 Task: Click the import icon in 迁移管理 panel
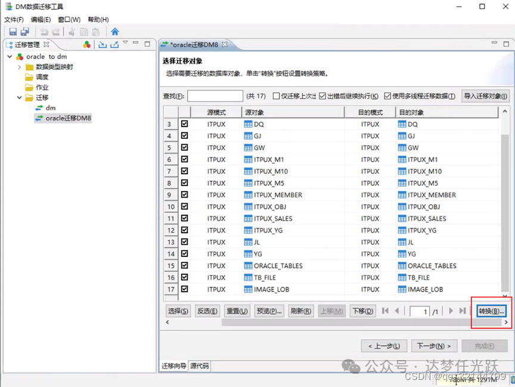(x=103, y=44)
